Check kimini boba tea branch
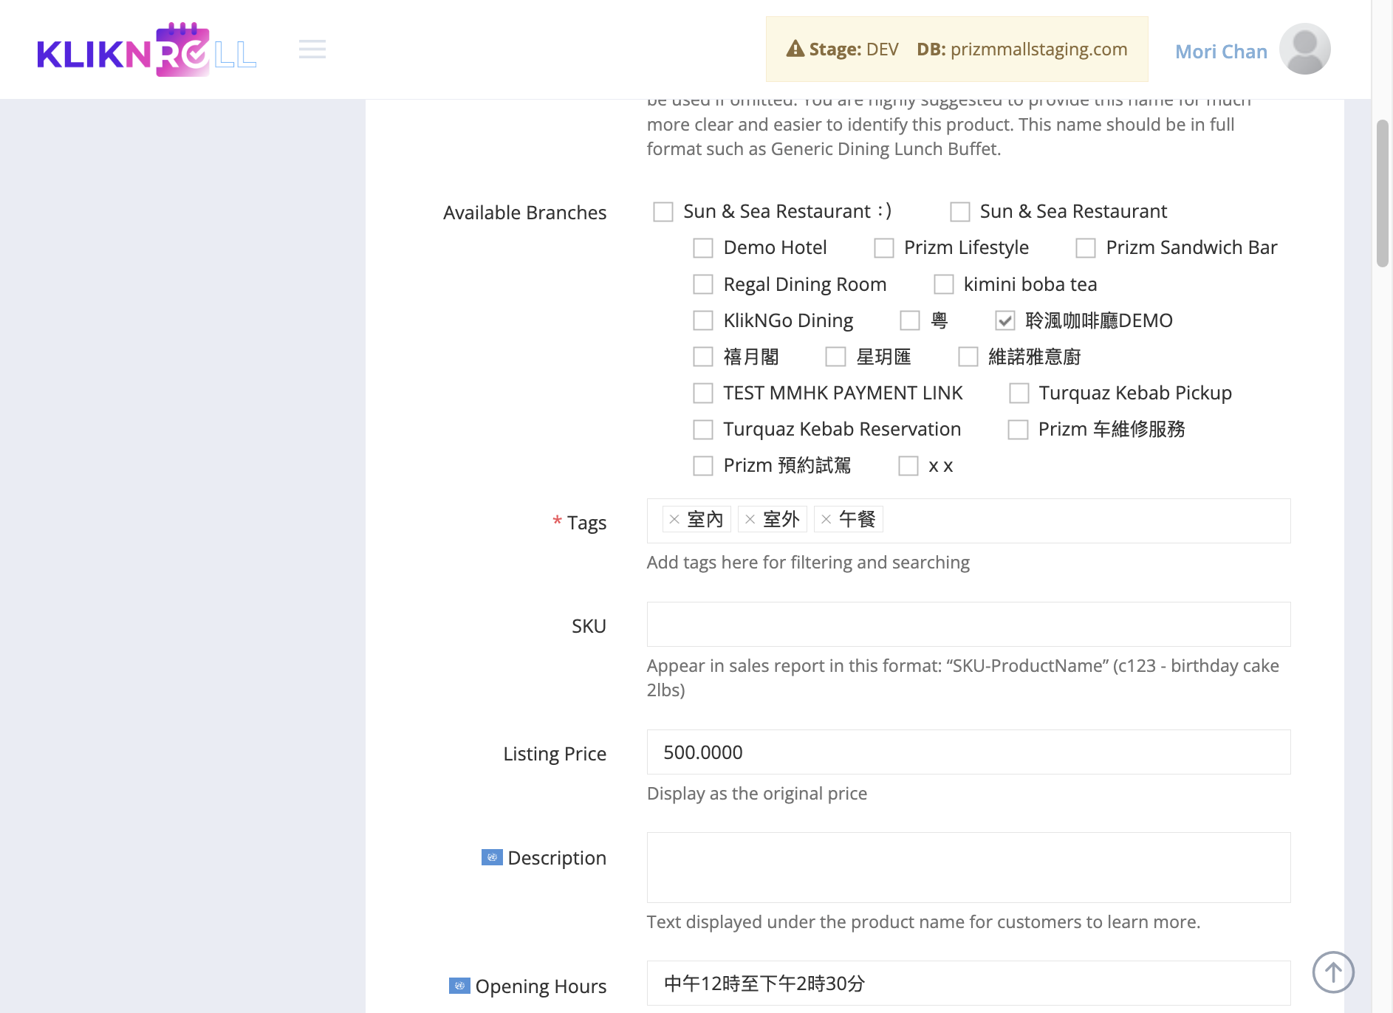The image size is (1393, 1013). click(x=944, y=284)
